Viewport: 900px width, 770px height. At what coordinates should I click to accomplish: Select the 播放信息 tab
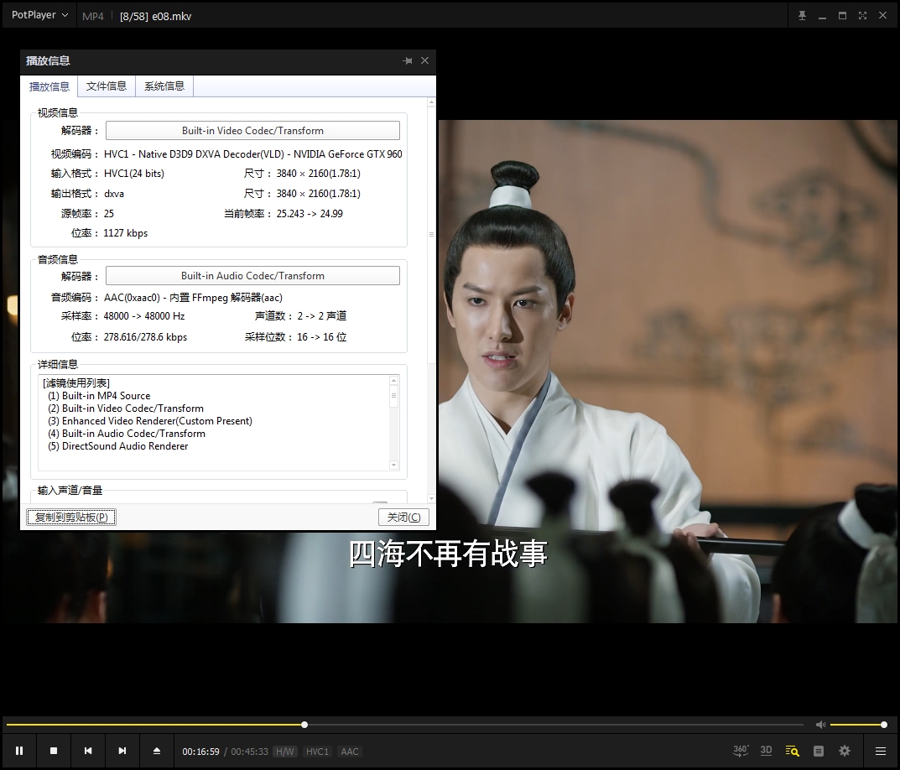pos(49,86)
